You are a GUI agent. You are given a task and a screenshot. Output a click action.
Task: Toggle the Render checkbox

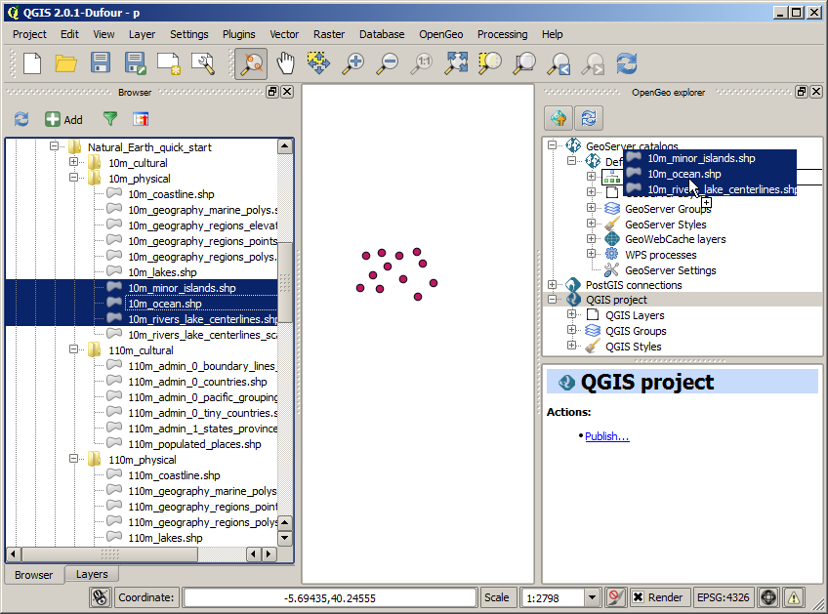pos(638,597)
